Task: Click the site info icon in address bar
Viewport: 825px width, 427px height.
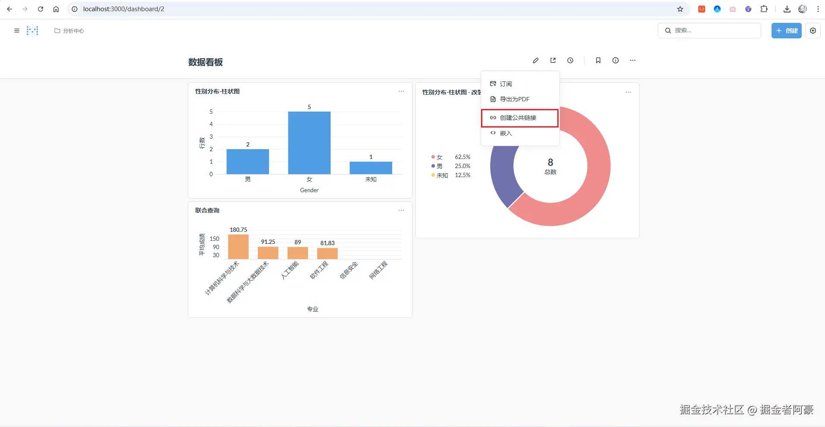Action: coord(75,9)
